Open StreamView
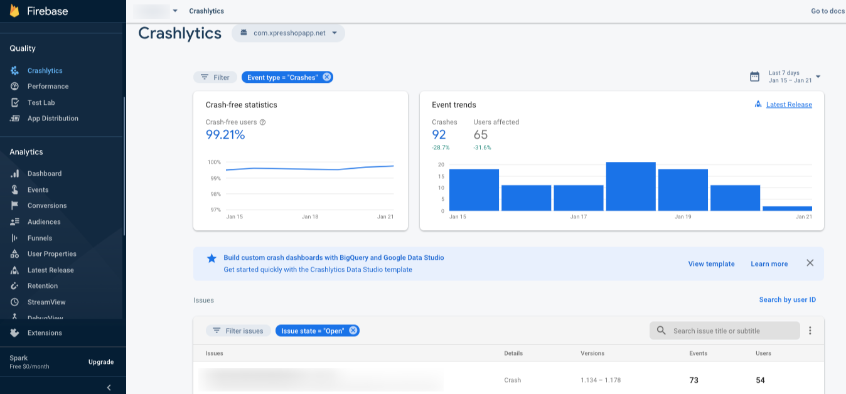 tap(46, 302)
